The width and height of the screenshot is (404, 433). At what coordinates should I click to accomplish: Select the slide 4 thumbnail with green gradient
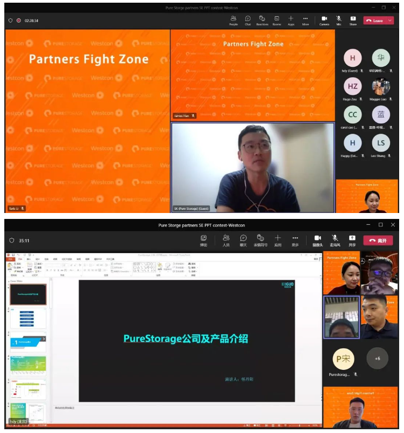(28, 366)
